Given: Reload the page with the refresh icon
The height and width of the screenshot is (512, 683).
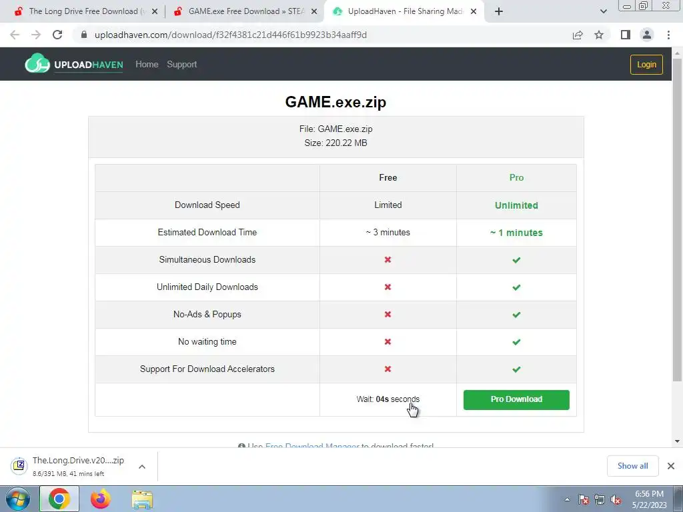Looking at the screenshot, I should pos(57,35).
